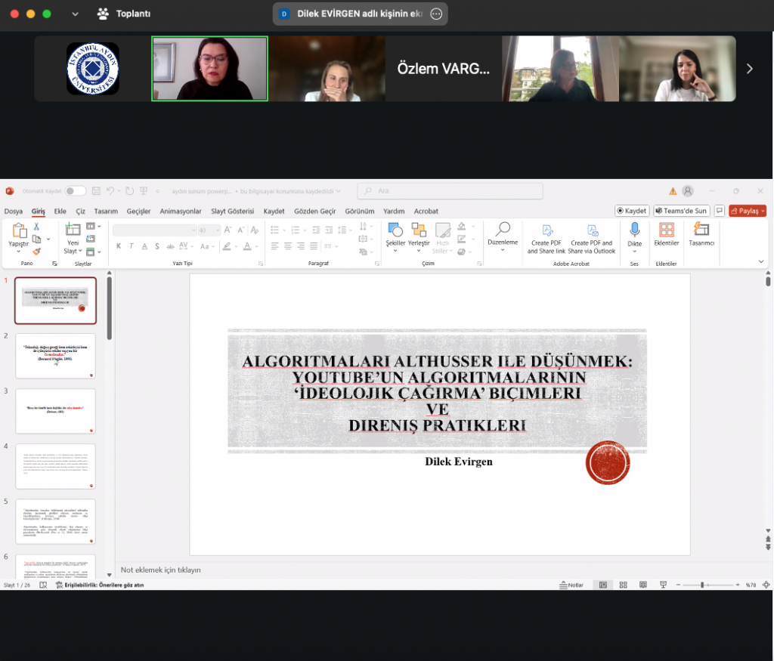Switch to the Geçişler tab
774x661 pixels.
(x=139, y=211)
